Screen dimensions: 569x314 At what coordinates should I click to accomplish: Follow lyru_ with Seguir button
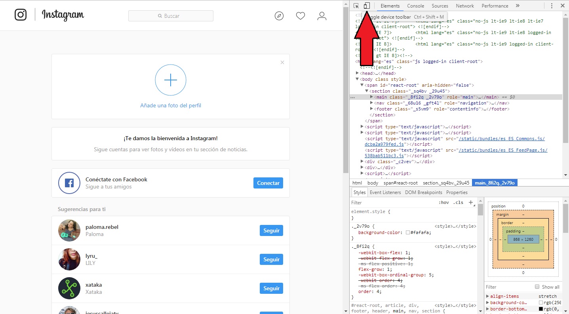[x=271, y=259]
